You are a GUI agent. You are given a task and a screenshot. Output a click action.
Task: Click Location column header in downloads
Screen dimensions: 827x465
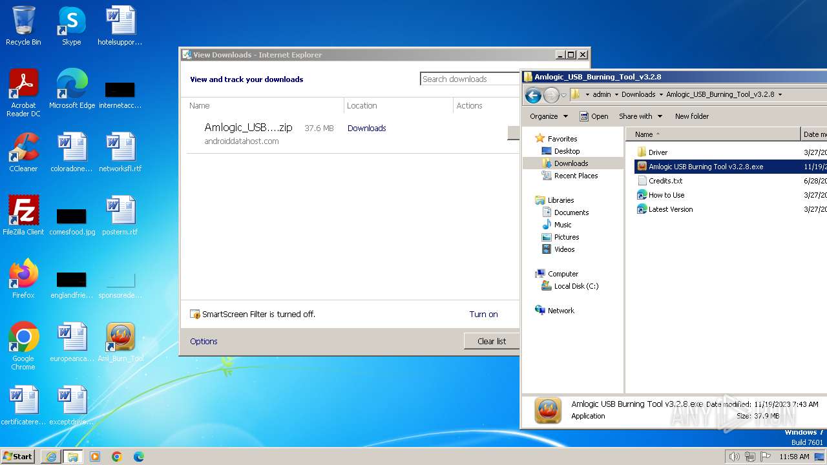point(399,106)
